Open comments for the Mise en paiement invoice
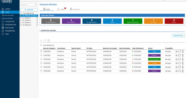The height and width of the screenshot is (98, 187). 180,59
